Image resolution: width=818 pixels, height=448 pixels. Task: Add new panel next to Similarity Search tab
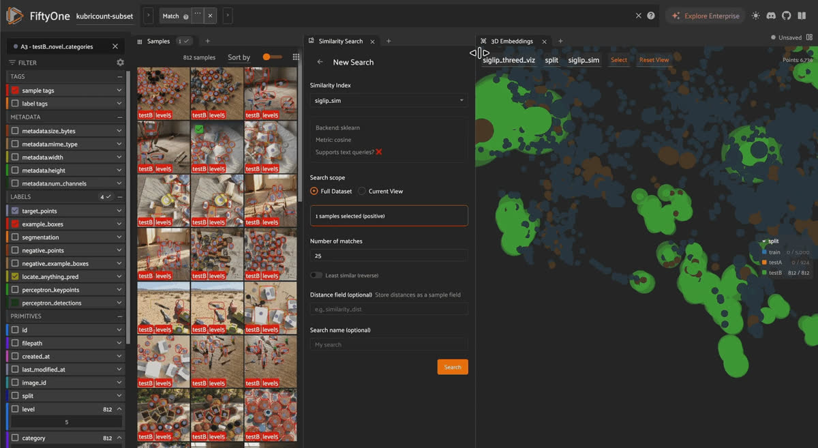389,41
